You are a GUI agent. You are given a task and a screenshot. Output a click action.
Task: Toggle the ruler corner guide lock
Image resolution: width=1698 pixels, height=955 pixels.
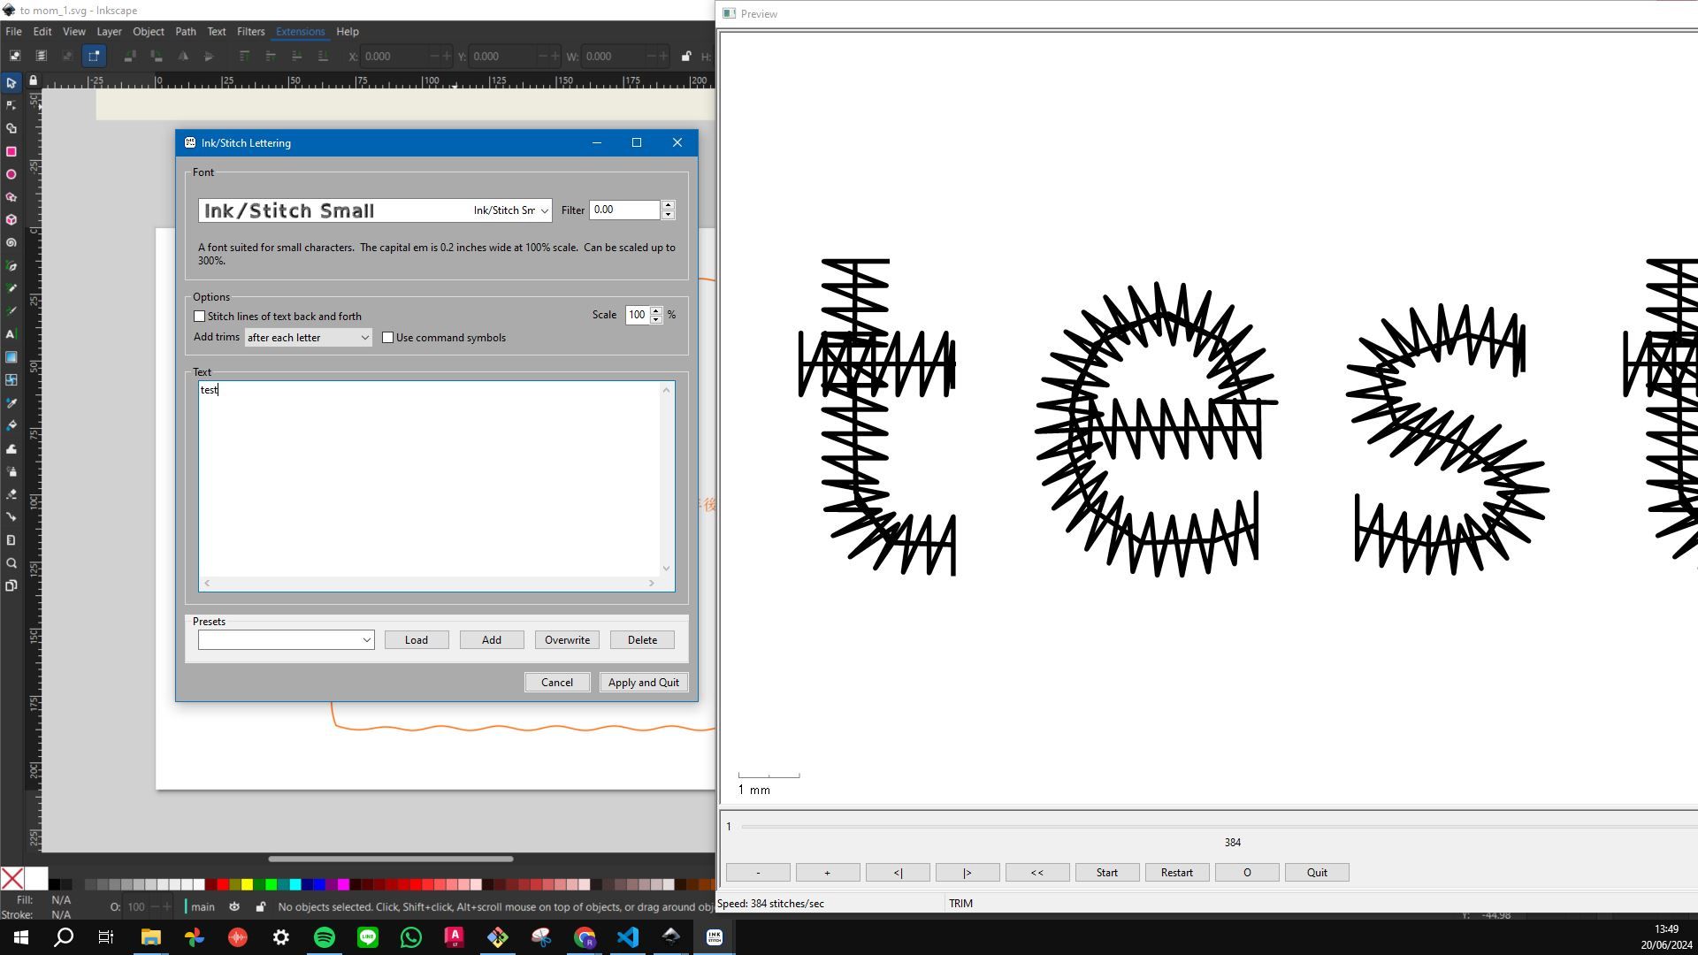pos(34,81)
